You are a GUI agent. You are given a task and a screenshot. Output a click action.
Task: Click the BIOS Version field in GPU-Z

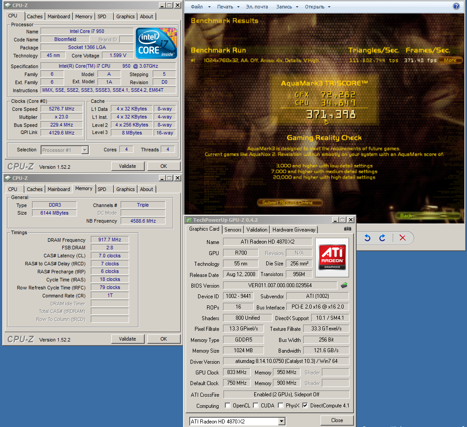280,285
